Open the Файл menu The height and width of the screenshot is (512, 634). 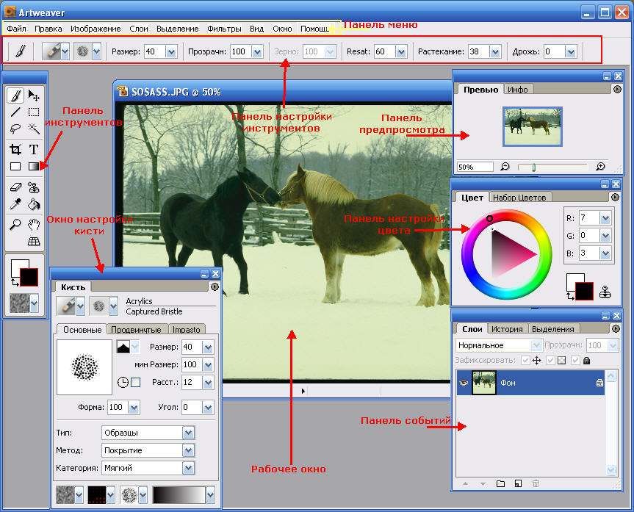click(17, 29)
